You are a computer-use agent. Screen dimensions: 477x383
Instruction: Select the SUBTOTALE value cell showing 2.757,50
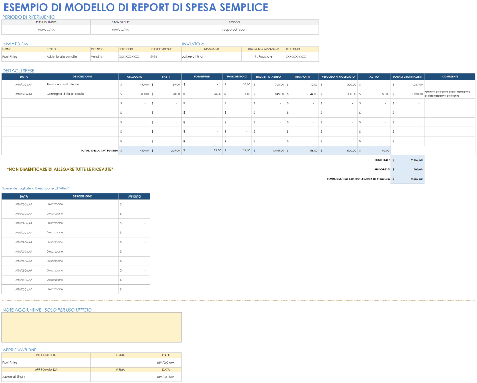407,160
